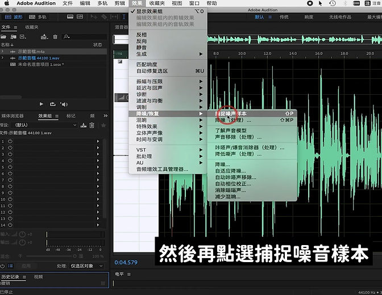Switch to the 多轨 multitrack view
Viewport: 382px width, 295px height.
38,17
